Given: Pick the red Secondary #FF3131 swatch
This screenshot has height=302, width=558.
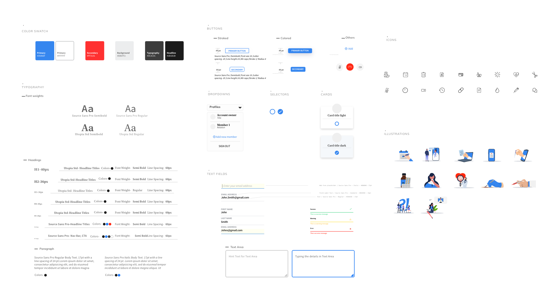Looking at the screenshot, I should tap(95, 51).
